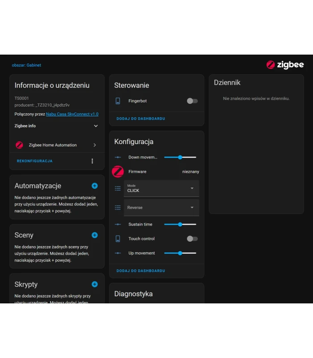Click the Firmware Zigbee icon
This screenshot has height=358, width=313.
[118, 171]
